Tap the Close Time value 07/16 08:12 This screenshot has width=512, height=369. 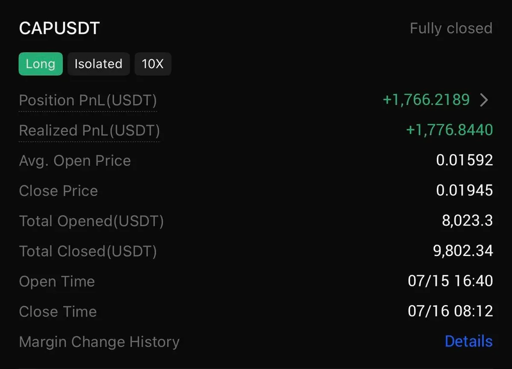[451, 311]
